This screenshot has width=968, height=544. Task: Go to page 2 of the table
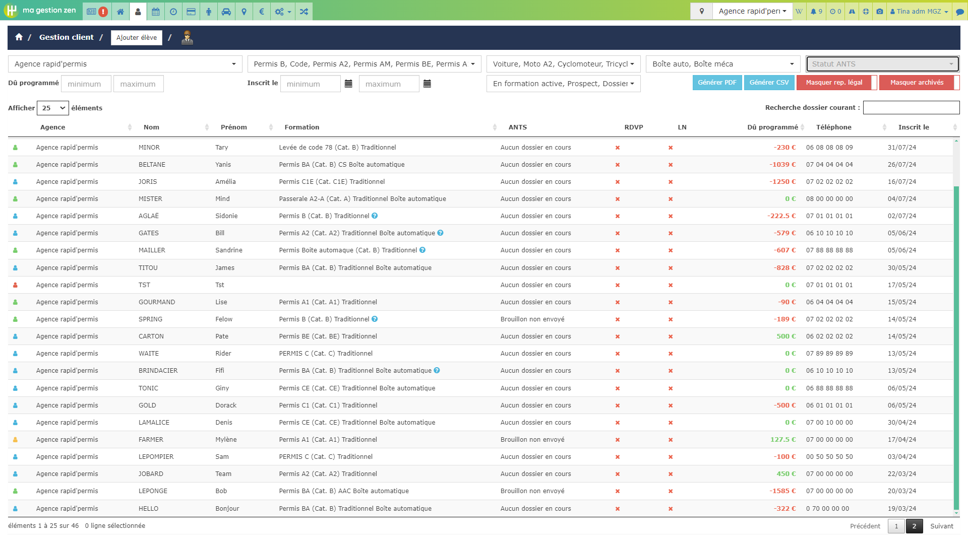tap(914, 526)
